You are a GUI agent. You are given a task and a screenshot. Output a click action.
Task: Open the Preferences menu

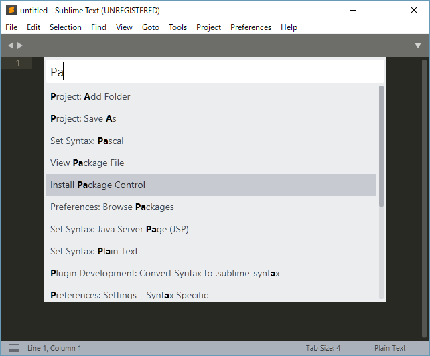250,27
